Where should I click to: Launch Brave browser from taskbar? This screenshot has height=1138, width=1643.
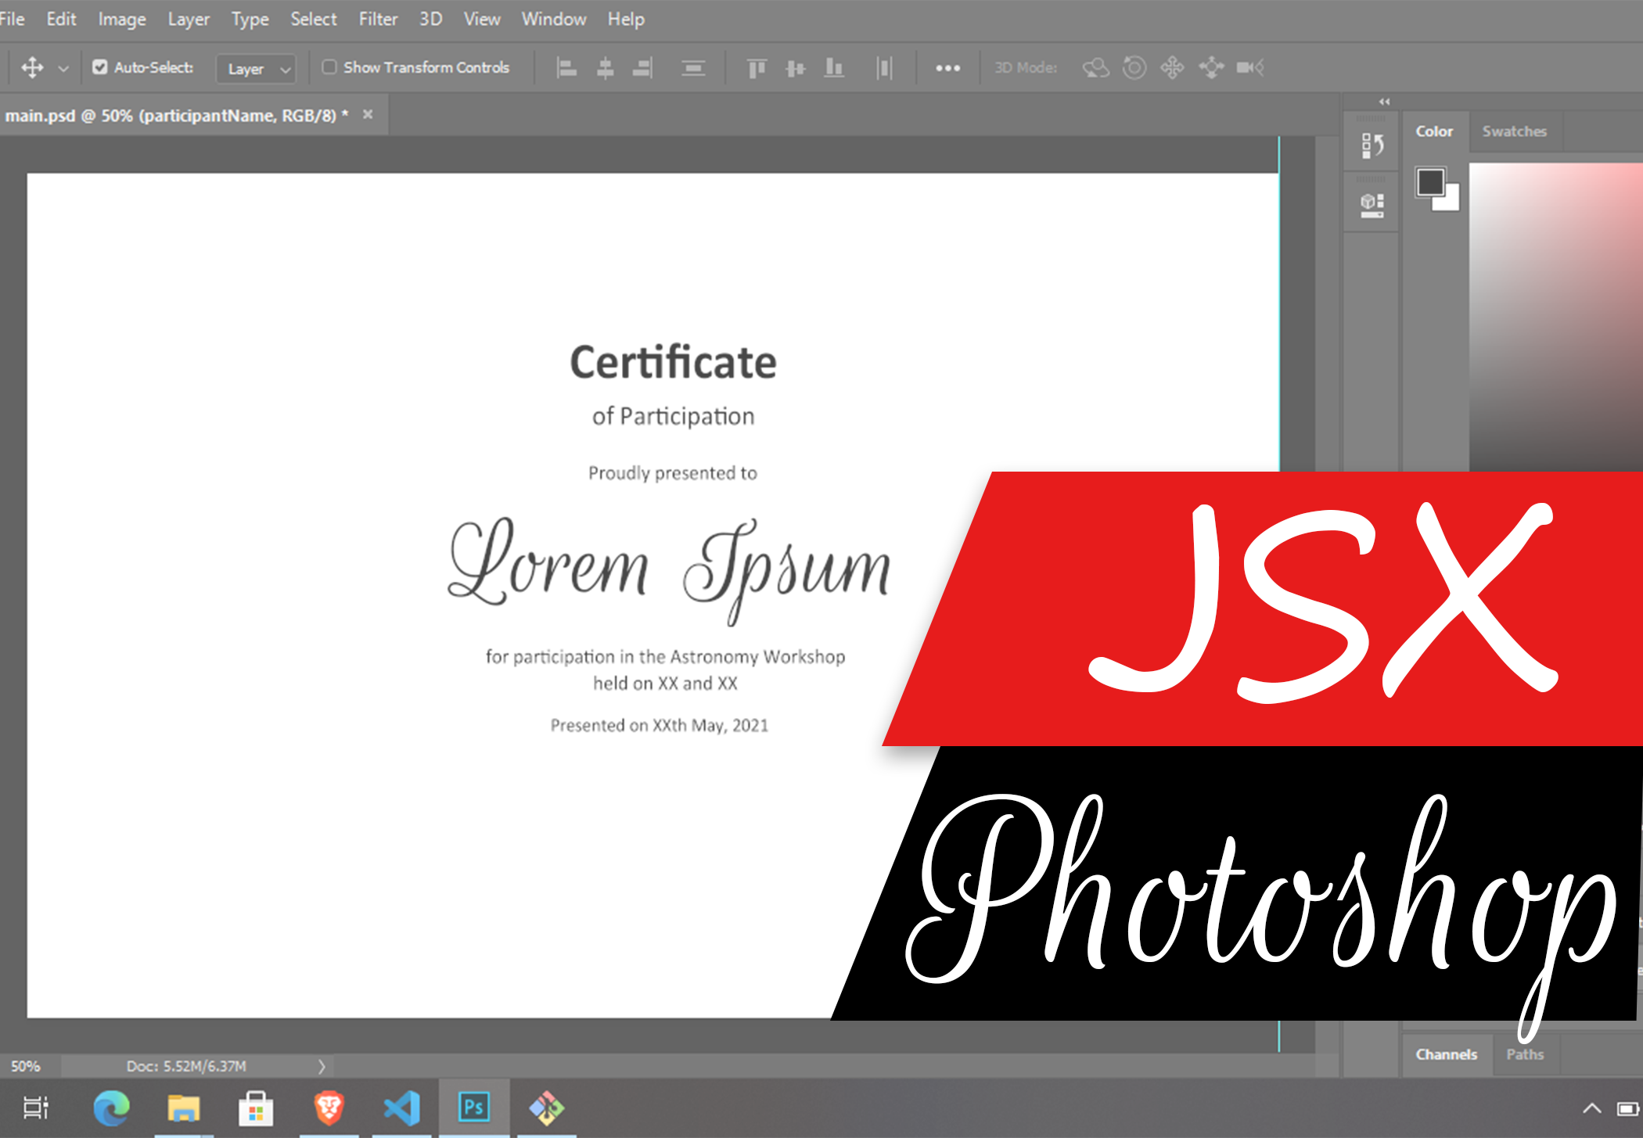click(329, 1107)
